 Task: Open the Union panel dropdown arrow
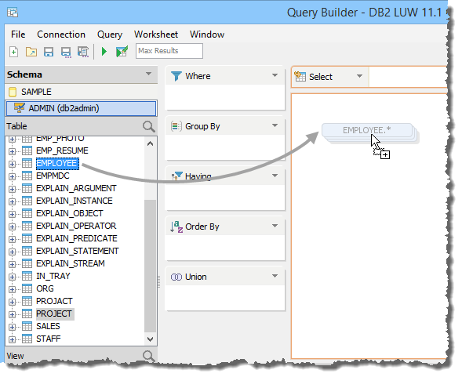click(x=275, y=276)
